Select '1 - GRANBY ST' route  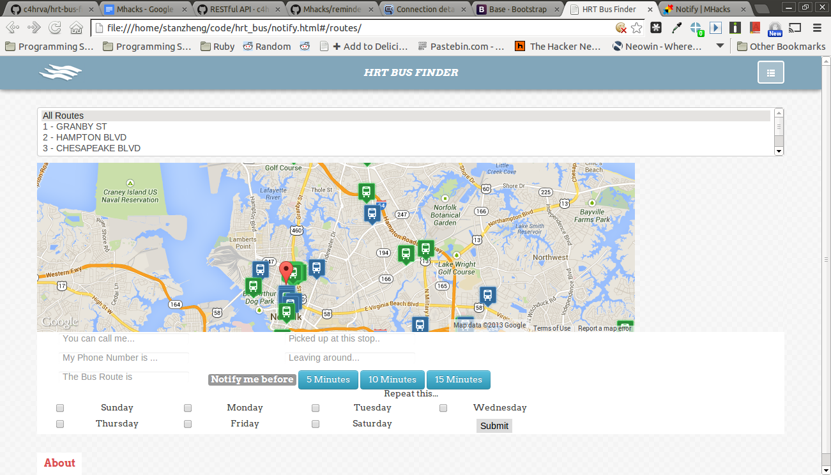[406, 126]
